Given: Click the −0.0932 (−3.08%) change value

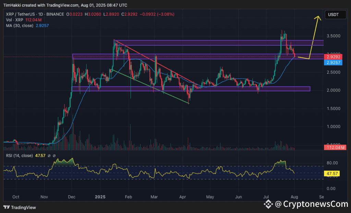Looking at the screenshot, I should [x=157, y=14].
